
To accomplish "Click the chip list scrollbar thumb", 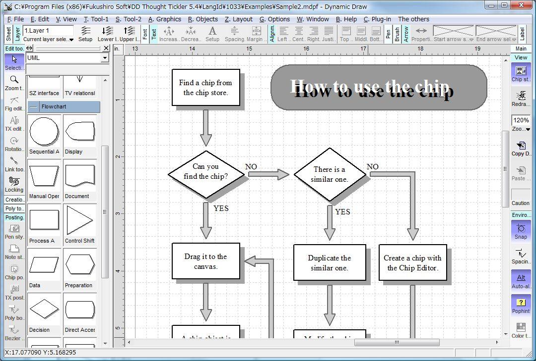I will [x=105, y=212].
